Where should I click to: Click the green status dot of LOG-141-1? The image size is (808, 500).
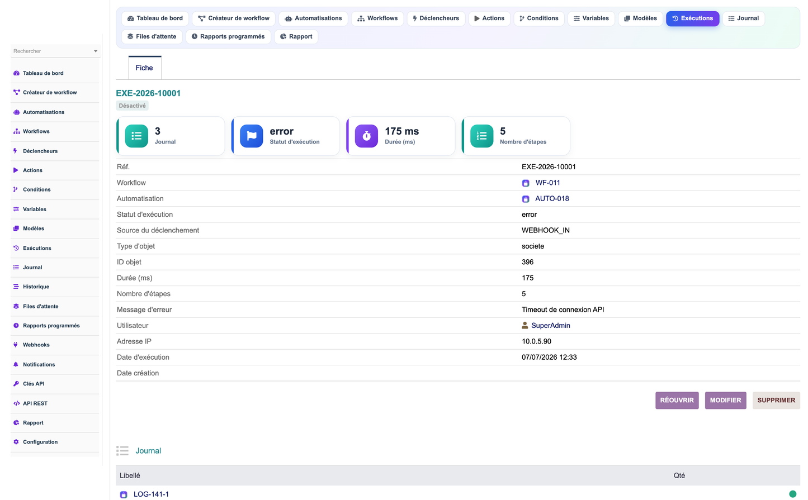[x=792, y=494]
